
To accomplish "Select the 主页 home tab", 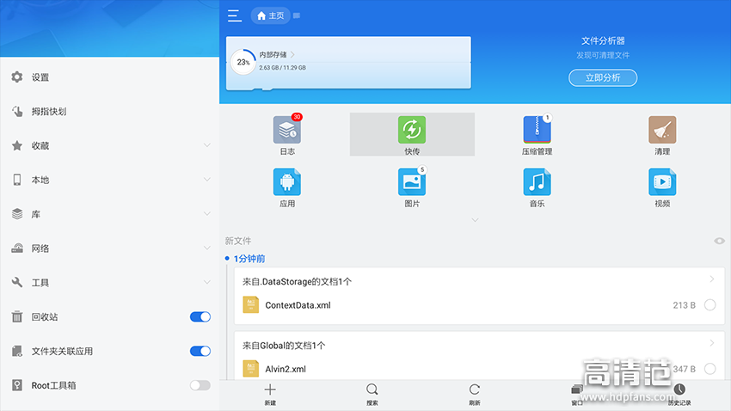I will (270, 15).
